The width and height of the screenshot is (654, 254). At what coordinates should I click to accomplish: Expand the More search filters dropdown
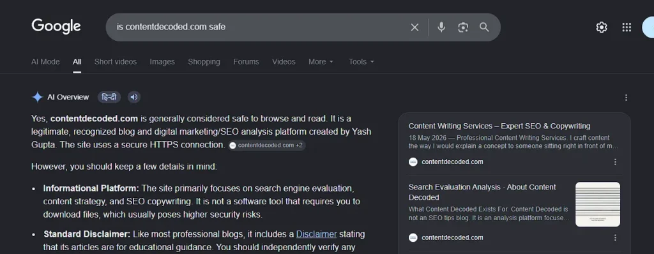321,62
